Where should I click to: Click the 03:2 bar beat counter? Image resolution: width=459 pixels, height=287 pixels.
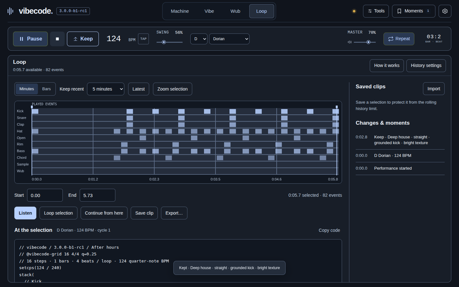(x=434, y=37)
